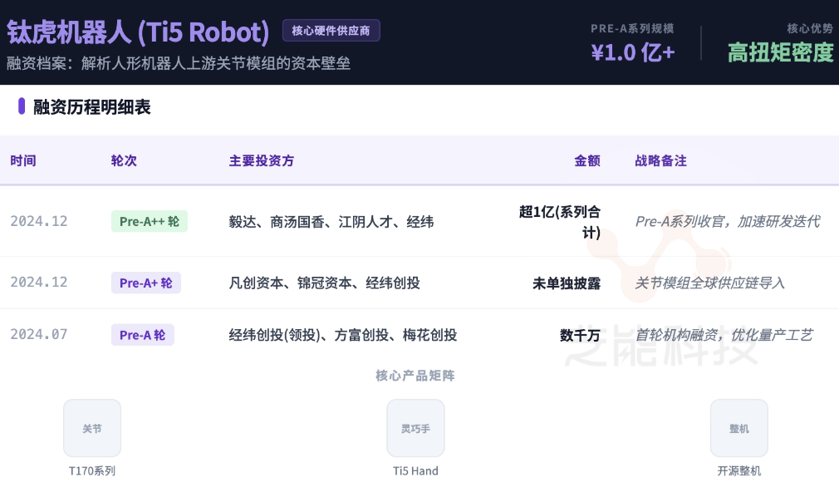The height and width of the screenshot is (492, 839).
Task: Click the 战略备注 column header
Action: tap(660, 160)
